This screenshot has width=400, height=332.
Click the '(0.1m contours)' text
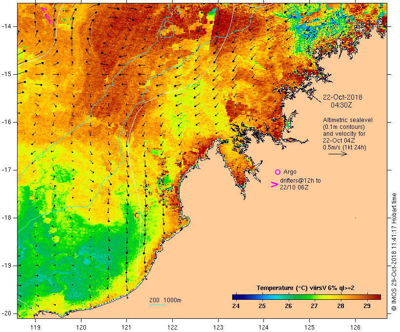coord(344,126)
